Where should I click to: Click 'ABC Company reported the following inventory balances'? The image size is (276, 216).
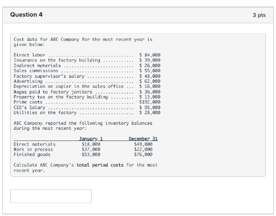(83, 123)
